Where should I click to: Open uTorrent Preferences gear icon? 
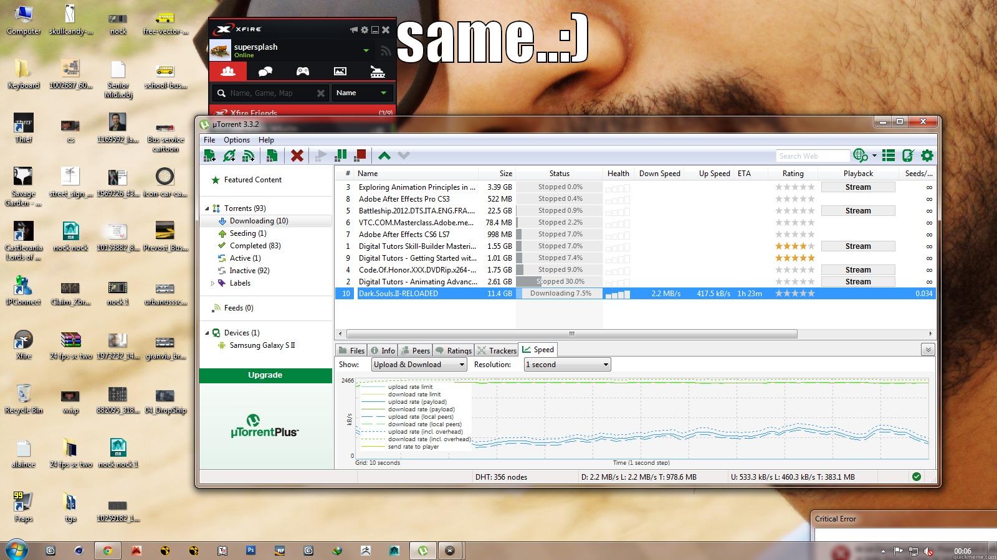[x=927, y=156]
